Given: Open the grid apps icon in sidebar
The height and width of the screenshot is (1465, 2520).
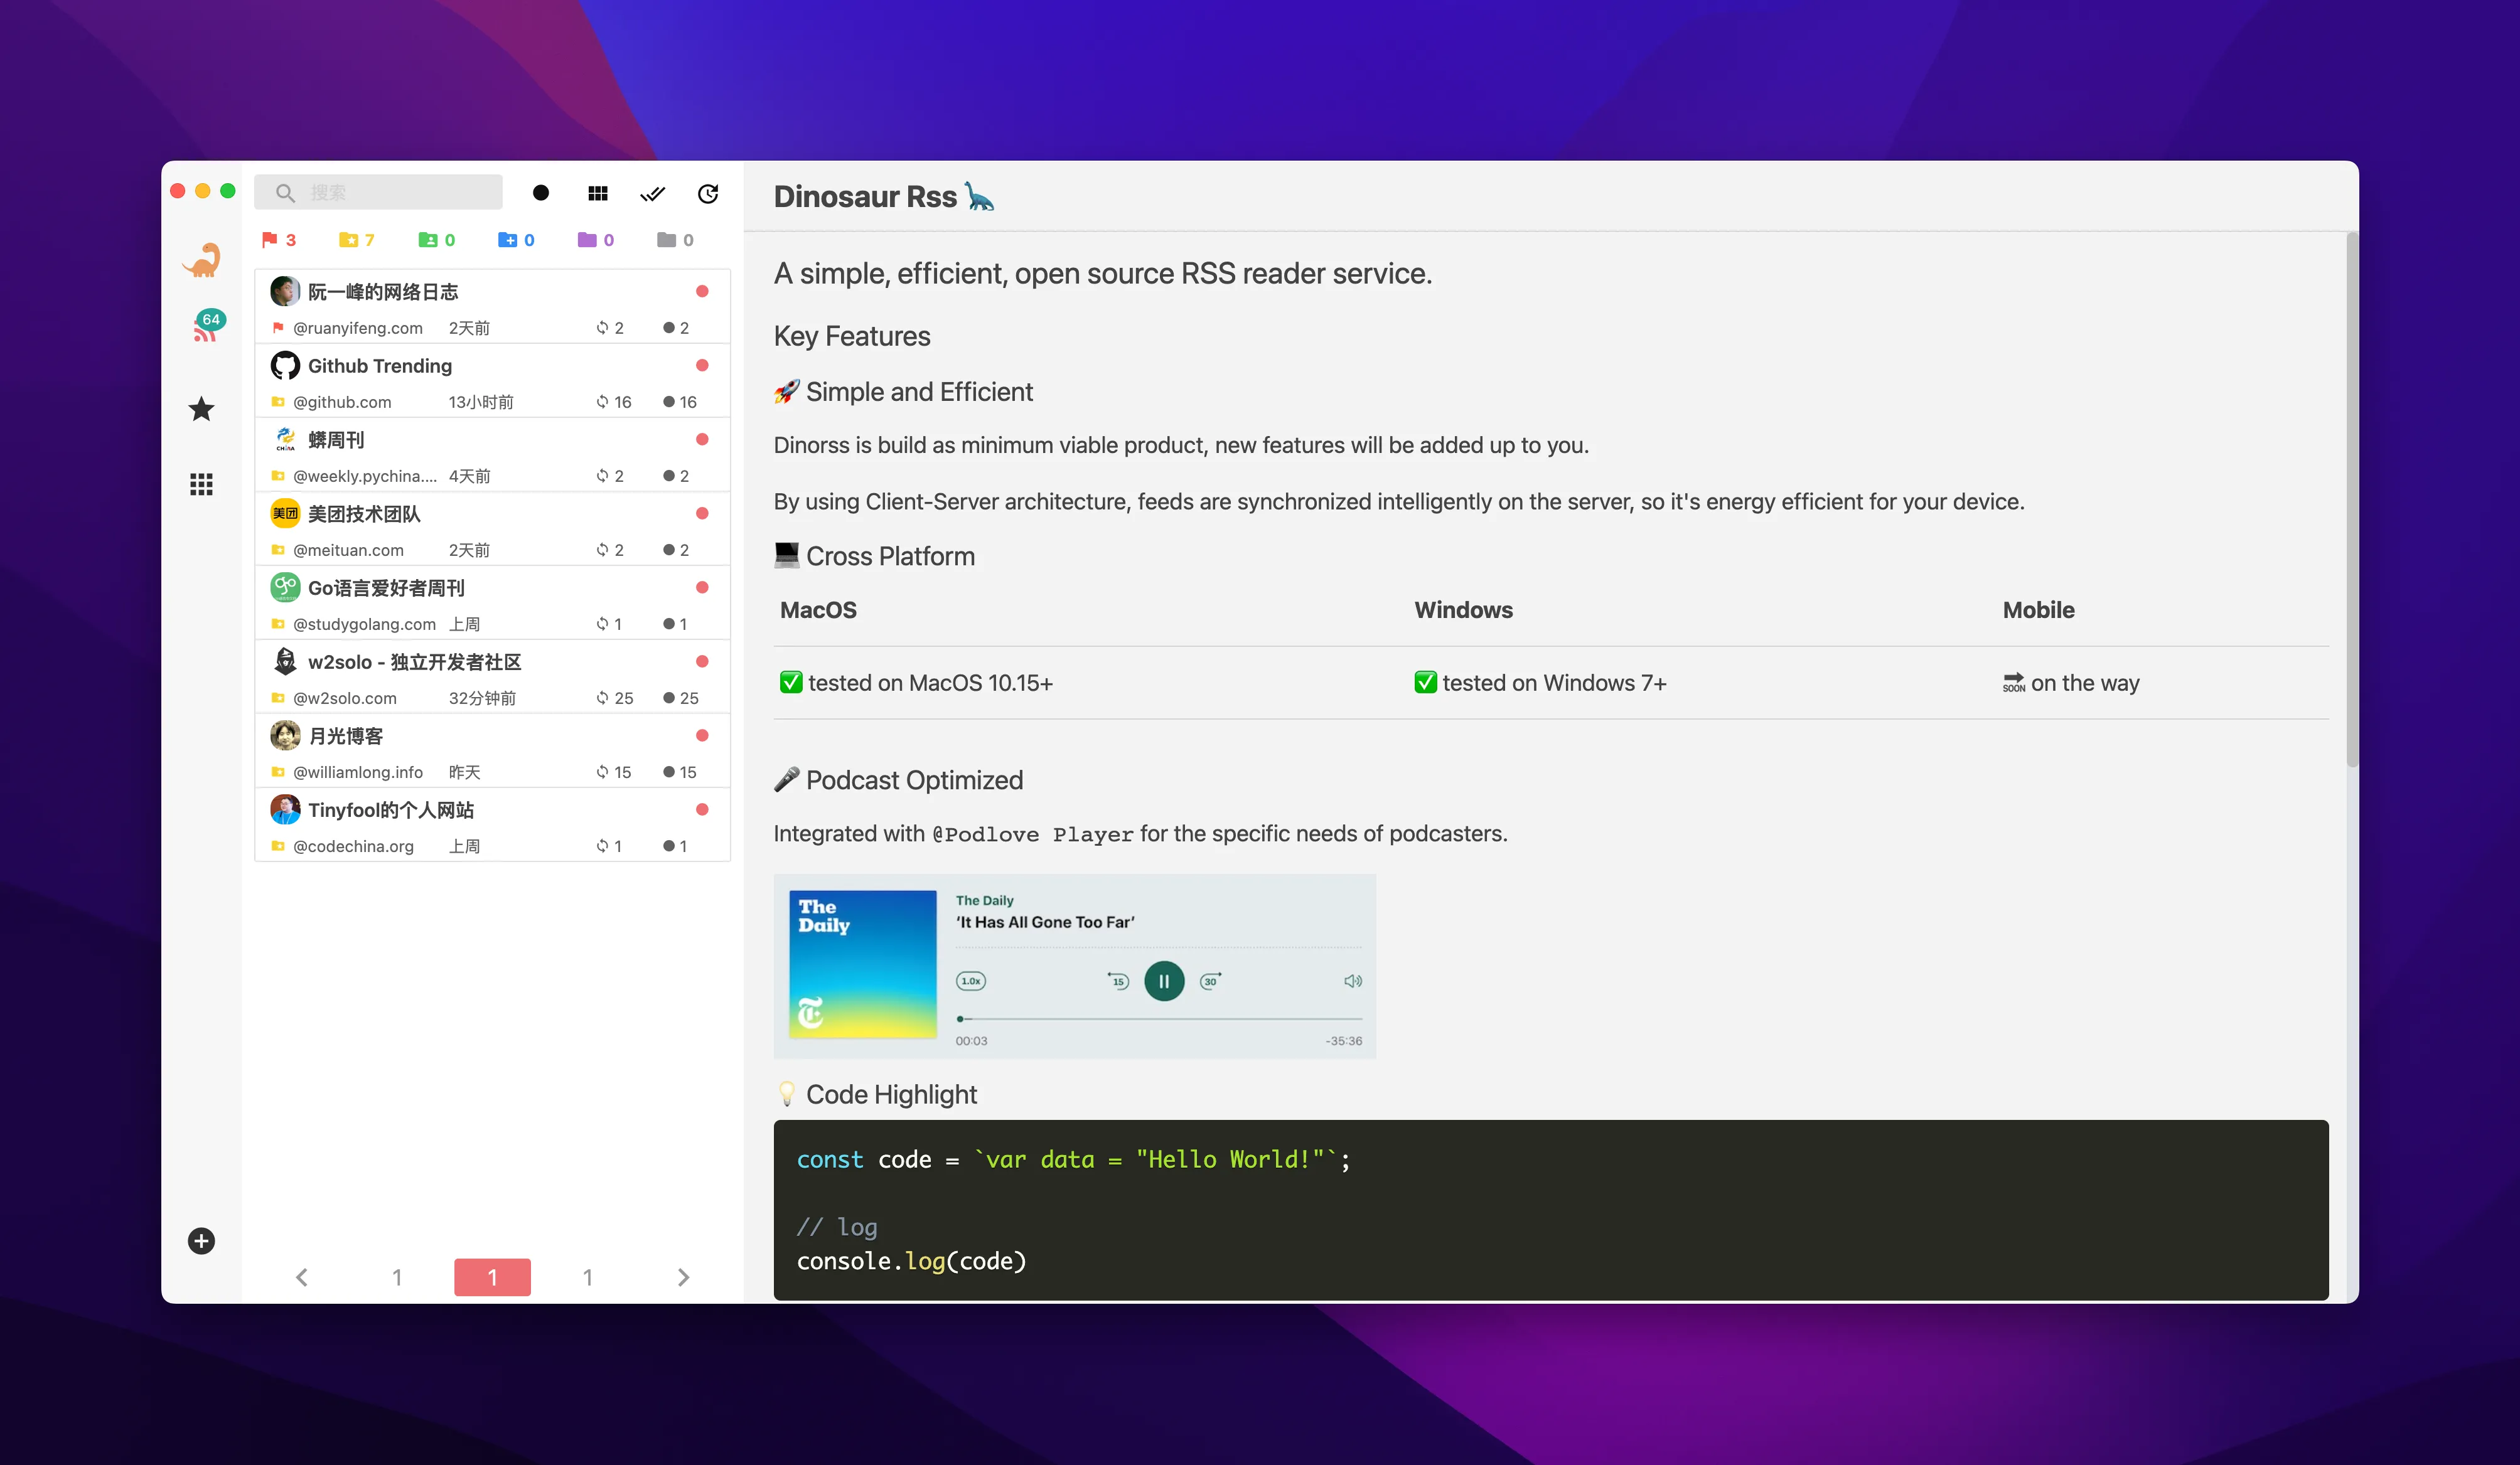Looking at the screenshot, I should point(202,484).
